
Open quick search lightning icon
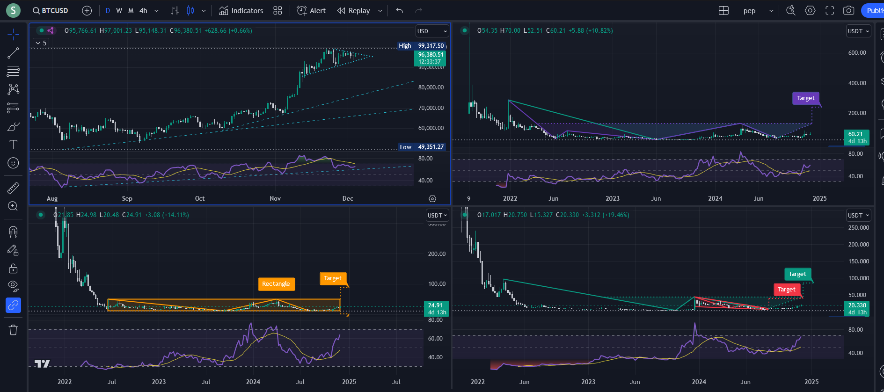point(791,10)
